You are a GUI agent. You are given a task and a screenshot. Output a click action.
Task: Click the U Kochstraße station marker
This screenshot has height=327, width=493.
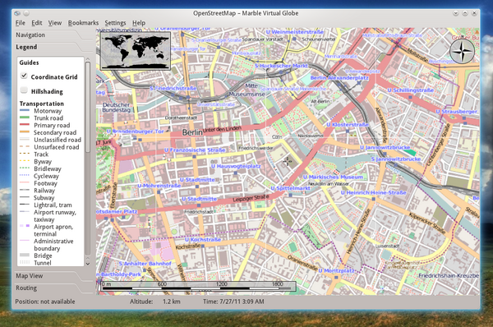202,246
